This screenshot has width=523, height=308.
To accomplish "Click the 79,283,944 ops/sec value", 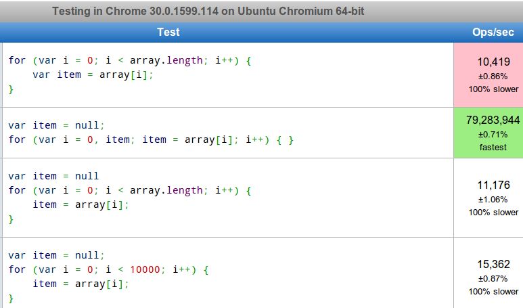I will (x=493, y=120).
